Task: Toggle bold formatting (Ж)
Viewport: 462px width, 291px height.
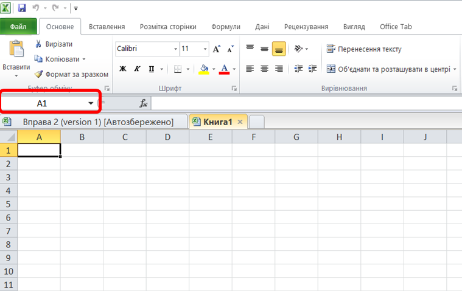Action: point(122,69)
